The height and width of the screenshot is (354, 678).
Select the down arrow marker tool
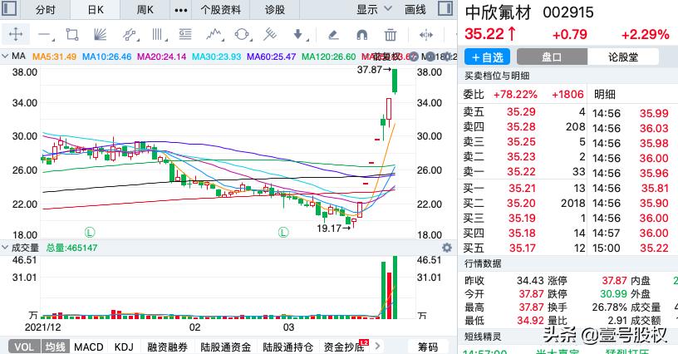tap(298, 34)
